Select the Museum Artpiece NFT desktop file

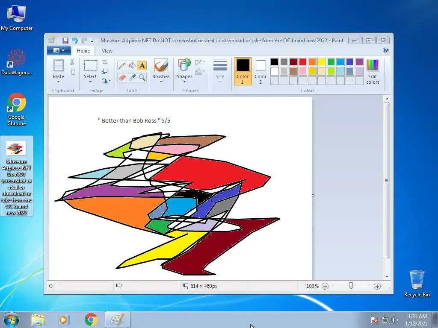17,176
